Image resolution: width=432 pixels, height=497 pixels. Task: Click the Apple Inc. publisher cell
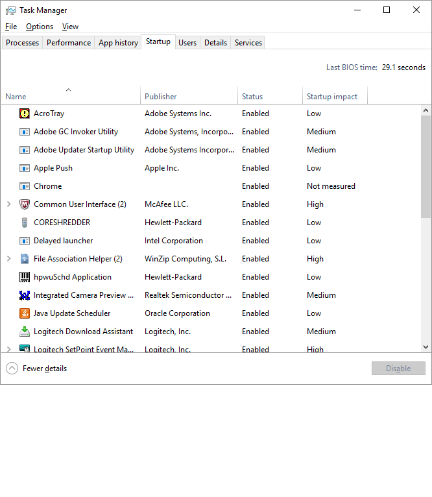coord(162,168)
